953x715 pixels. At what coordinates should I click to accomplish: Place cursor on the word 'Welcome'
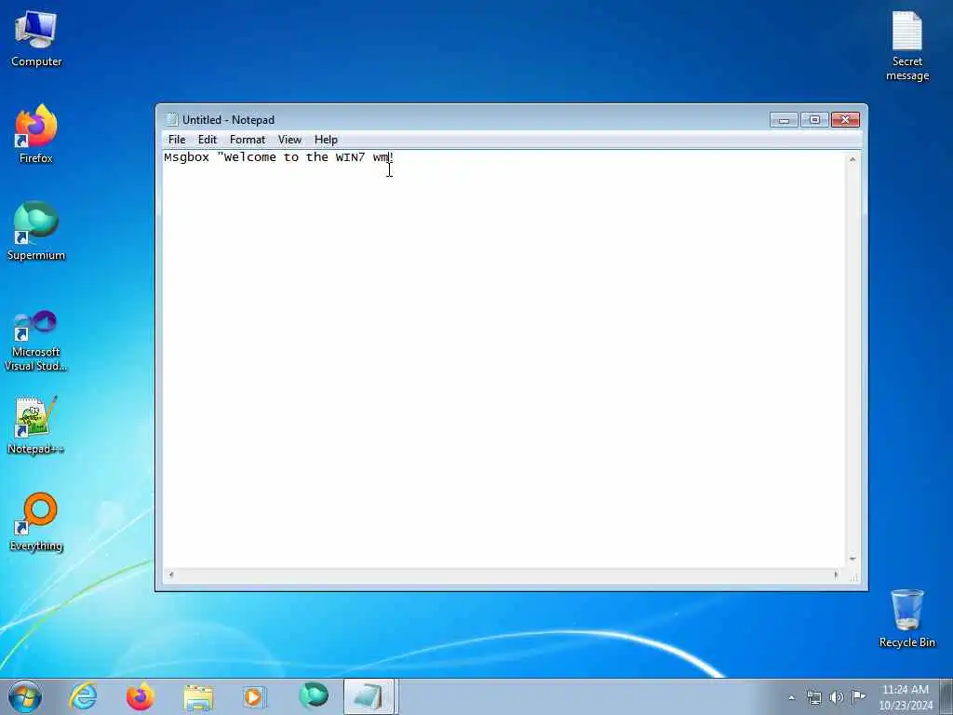[249, 157]
